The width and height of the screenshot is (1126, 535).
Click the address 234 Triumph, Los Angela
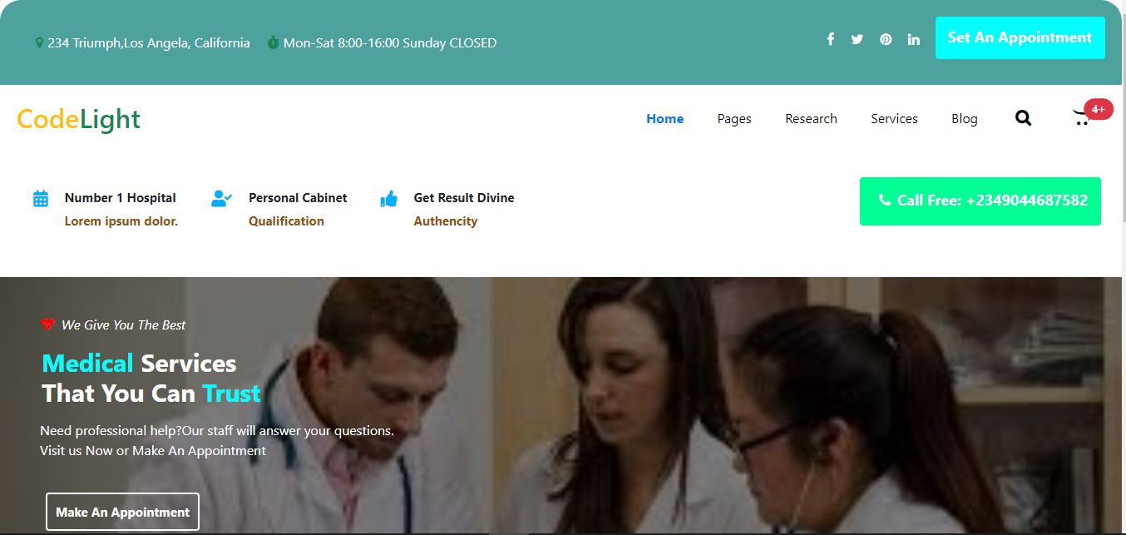[x=148, y=42]
